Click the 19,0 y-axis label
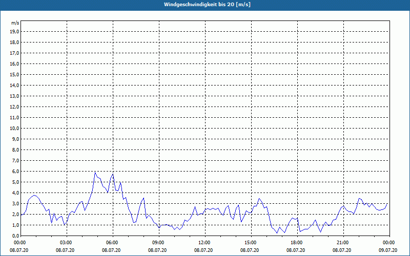 click(x=15, y=32)
